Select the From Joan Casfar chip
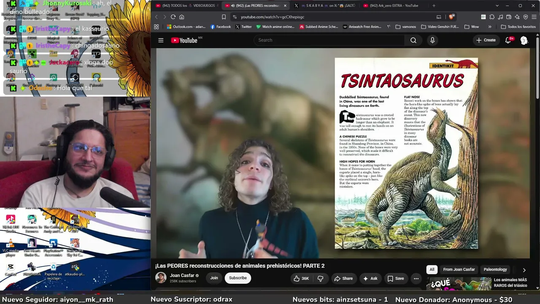 (x=459, y=269)
